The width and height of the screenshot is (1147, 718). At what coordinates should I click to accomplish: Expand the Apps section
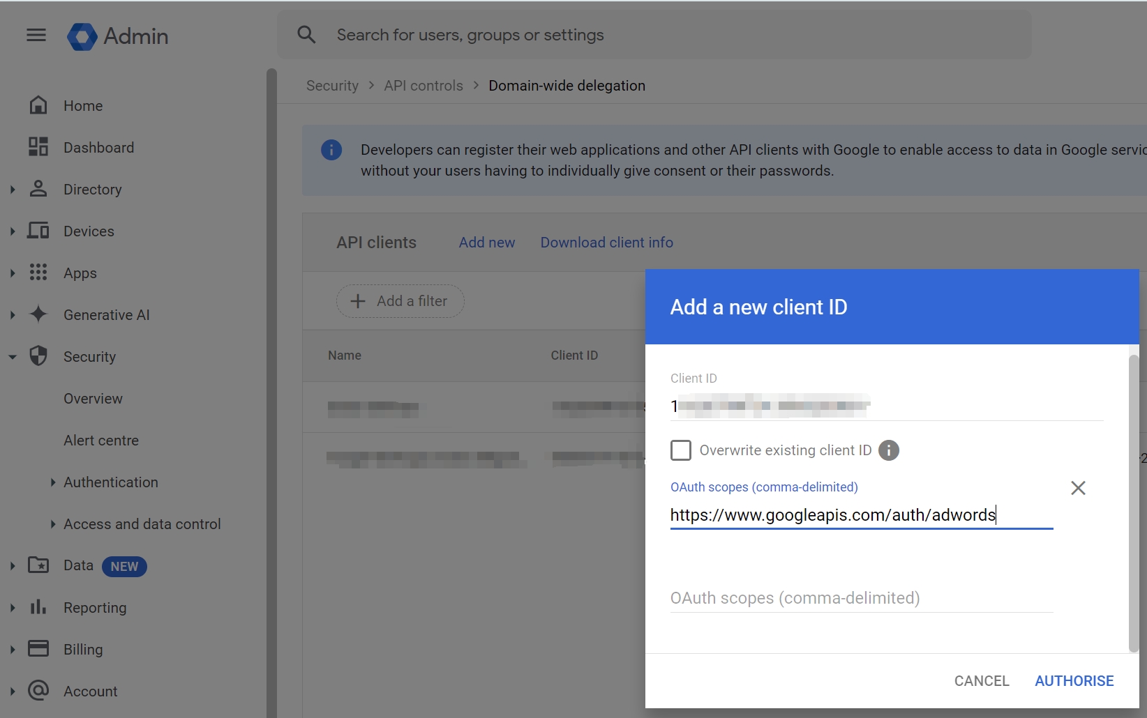tap(13, 273)
